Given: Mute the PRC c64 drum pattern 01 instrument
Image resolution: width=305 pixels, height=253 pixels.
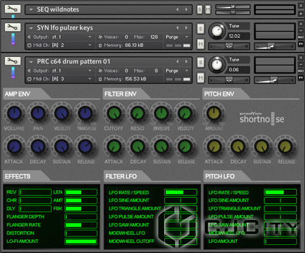Looking at the screenshot, I should point(200,78).
